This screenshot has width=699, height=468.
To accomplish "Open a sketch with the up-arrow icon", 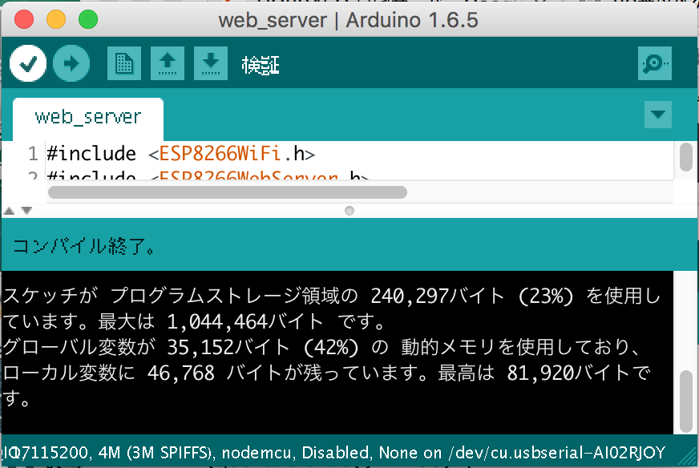I will tap(168, 64).
